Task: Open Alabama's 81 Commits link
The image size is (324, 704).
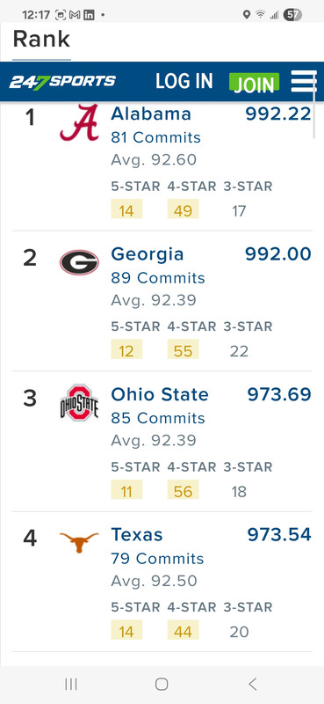Action: pyautogui.click(x=156, y=137)
